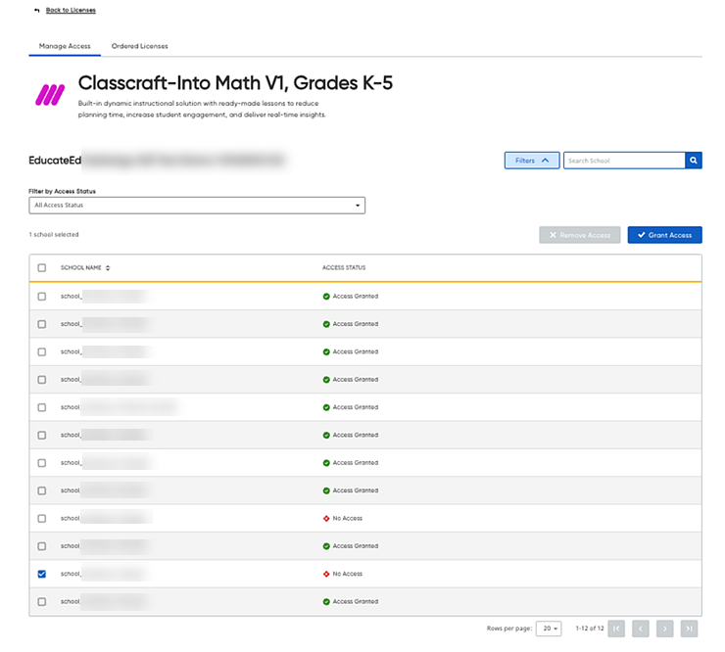Click the SCHOOL NAME column header
This screenshot has width=725, height=652.
tap(81, 268)
